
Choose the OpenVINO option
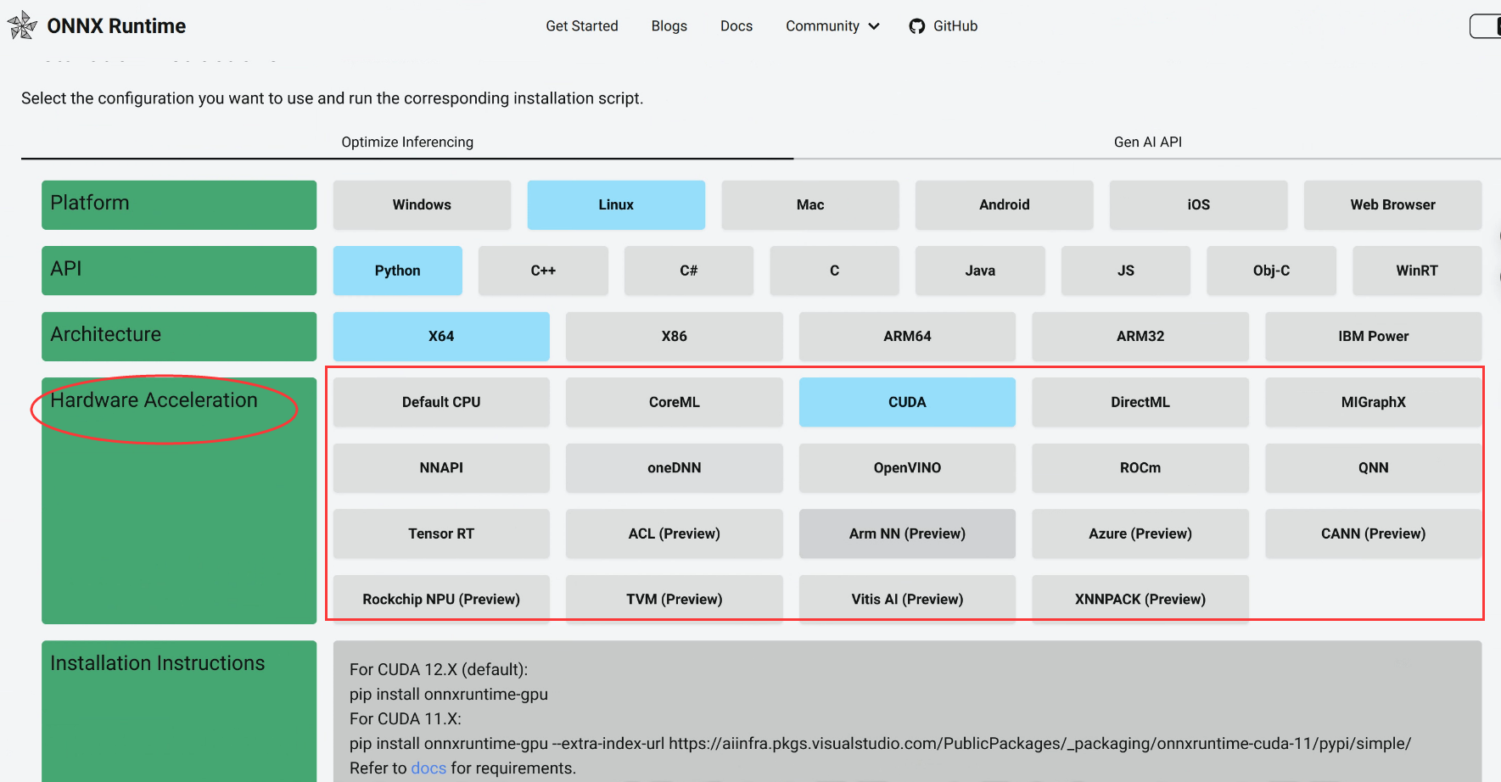(907, 467)
